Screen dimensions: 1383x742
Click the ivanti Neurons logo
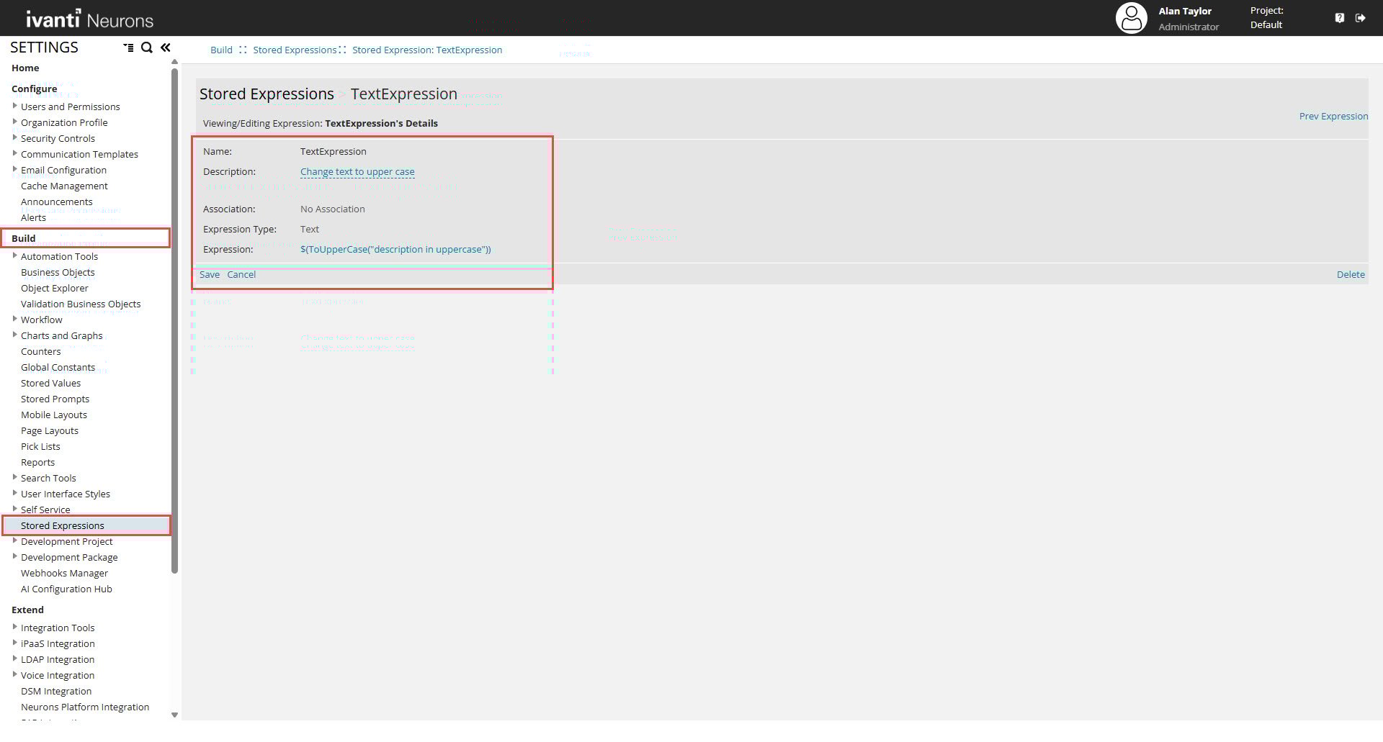click(89, 19)
